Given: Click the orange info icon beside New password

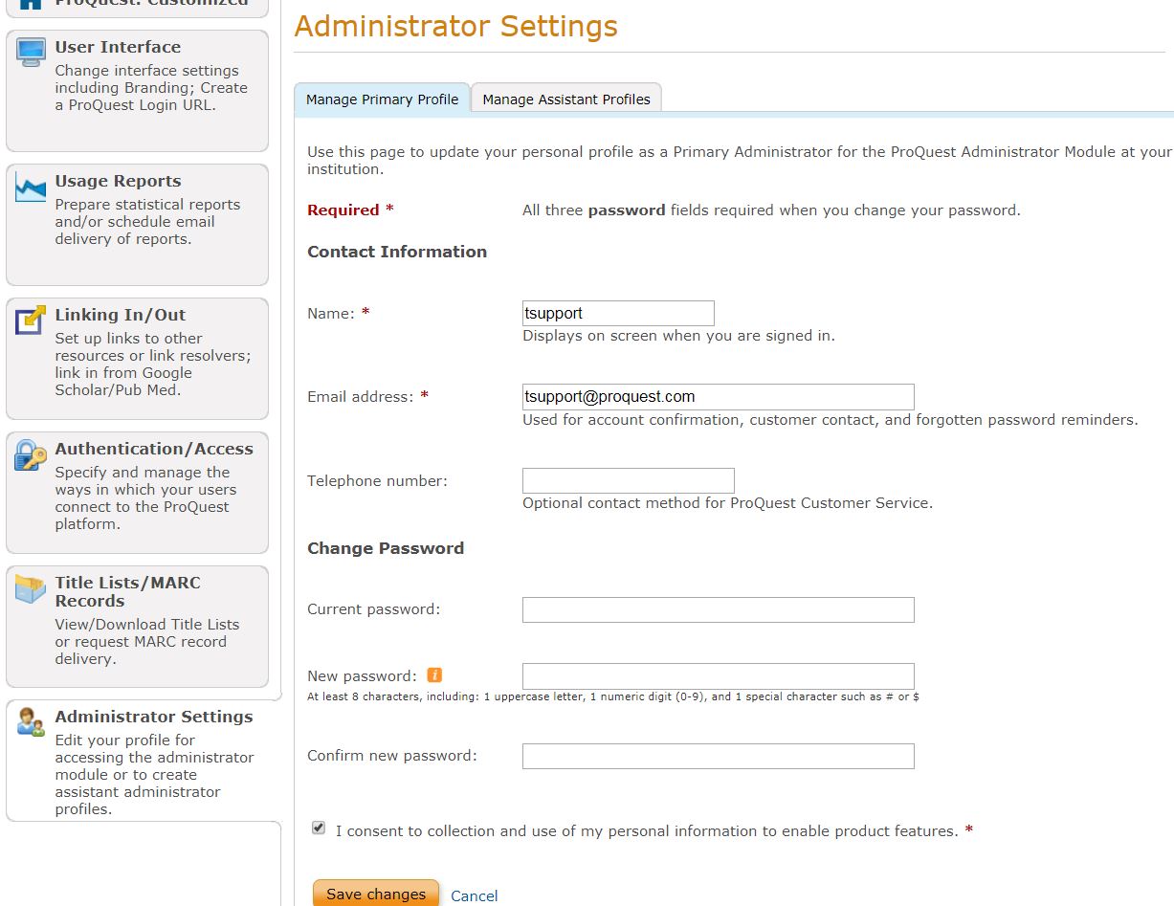Looking at the screenshot, I should click(434, 674).
